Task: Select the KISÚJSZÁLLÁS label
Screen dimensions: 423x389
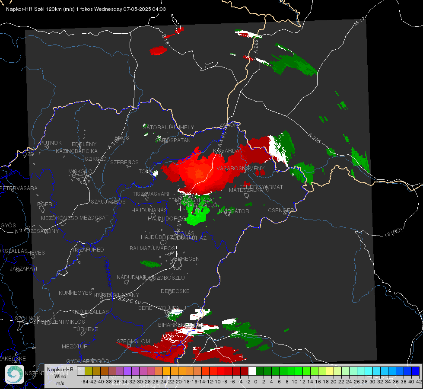Action: tap(90, 312)
